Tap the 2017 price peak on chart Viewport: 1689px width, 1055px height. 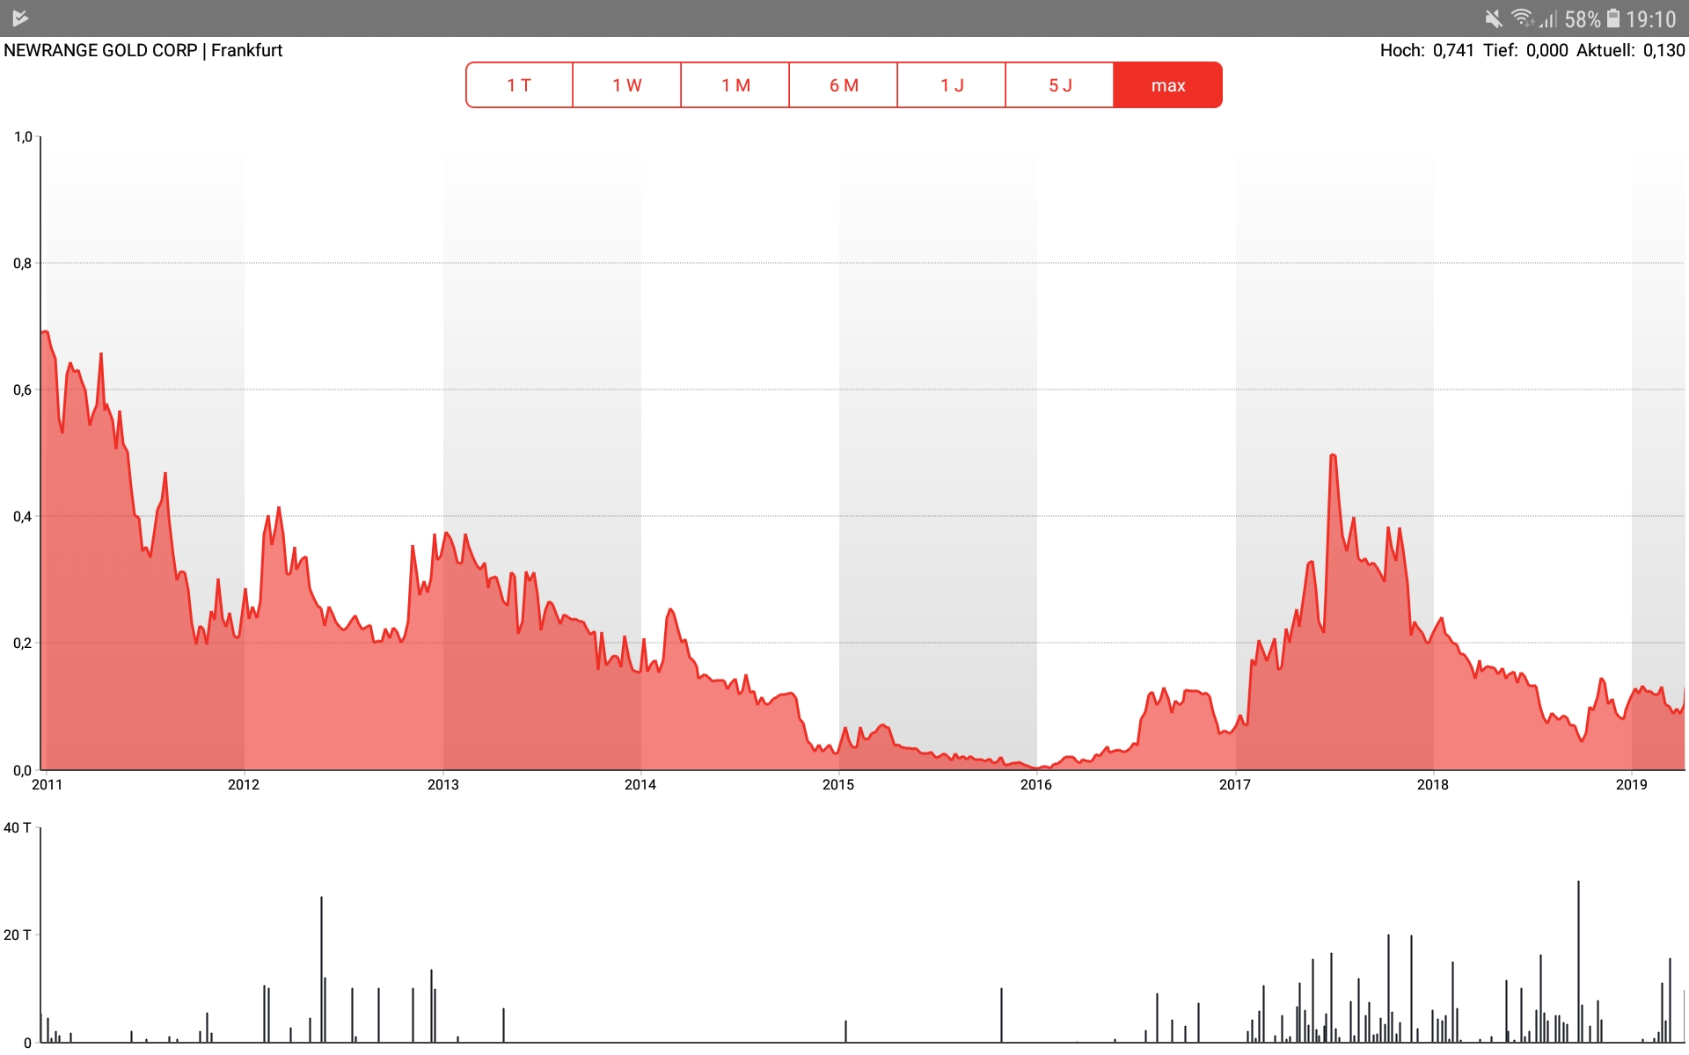[1333, 455]
